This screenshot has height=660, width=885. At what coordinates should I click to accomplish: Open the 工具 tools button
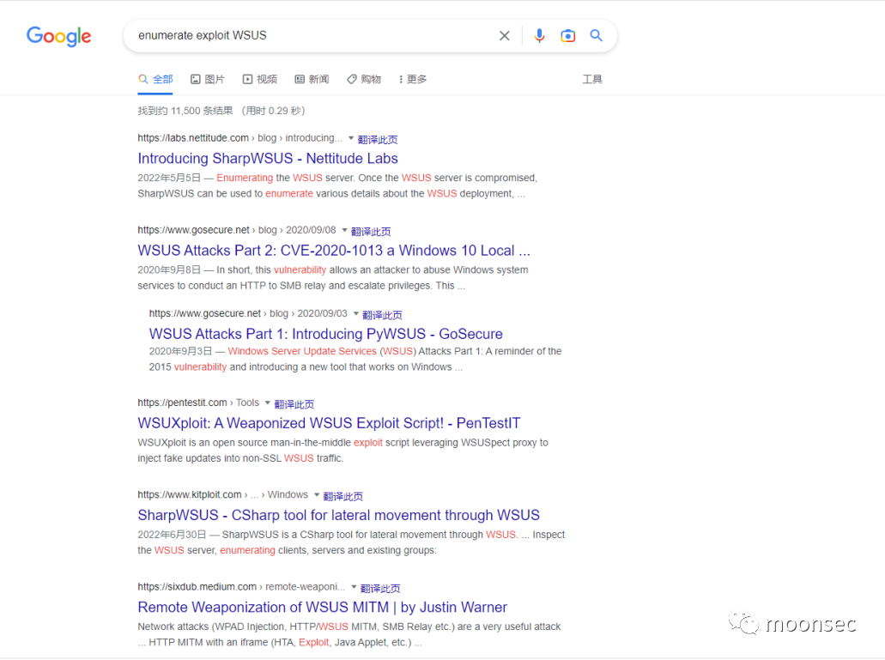click(x=592, y=79)
